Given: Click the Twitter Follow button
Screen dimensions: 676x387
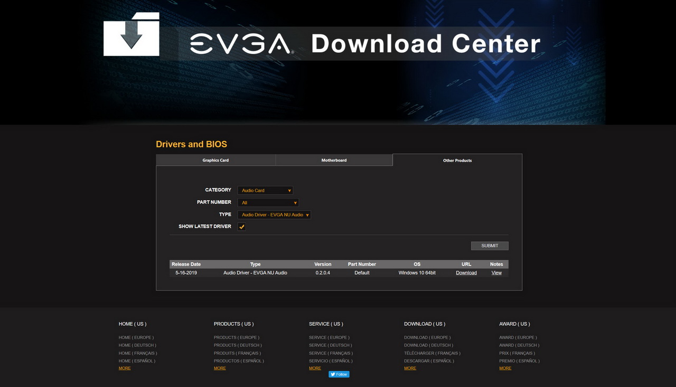Looking at the screenshot, I should pos(339,374).
